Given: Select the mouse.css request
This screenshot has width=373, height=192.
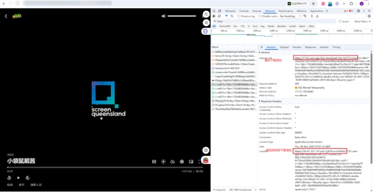Looking at the screenshot, I should [234, 68].
